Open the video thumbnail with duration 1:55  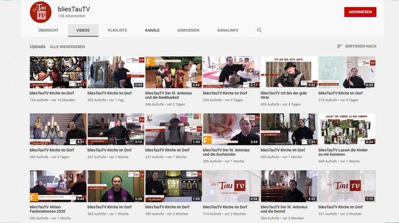pyautogui.click(x=289, y=129)
